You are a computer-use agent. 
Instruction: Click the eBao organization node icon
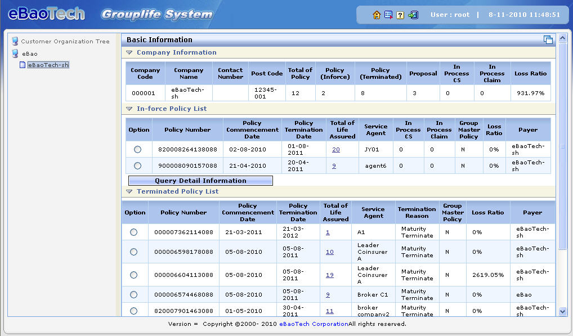click(15, 53)
